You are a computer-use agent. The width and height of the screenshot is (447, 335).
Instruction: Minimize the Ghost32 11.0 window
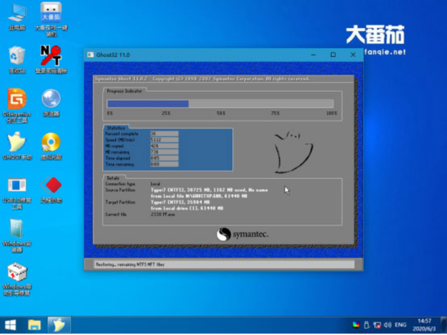[x=314, y=55]
